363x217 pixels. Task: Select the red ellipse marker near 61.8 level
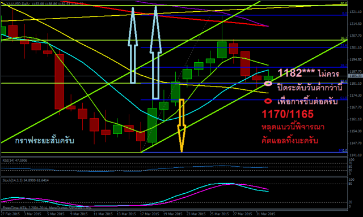268,101
